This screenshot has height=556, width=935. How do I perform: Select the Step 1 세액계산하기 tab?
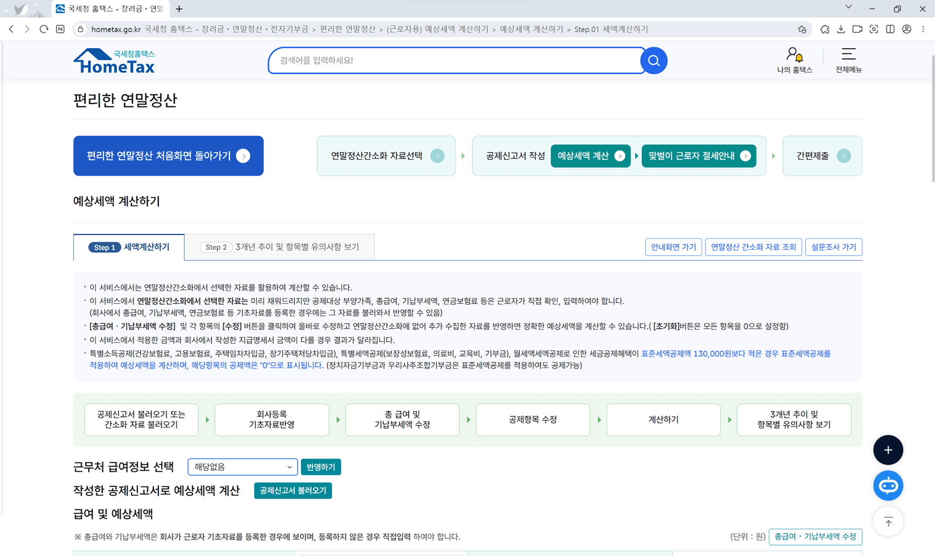point(129,247)
